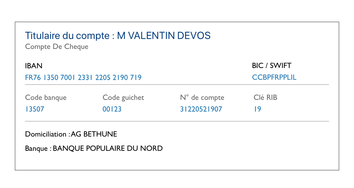Click the IBAN field label
The image size is (354, 188).
coord(34,66)
